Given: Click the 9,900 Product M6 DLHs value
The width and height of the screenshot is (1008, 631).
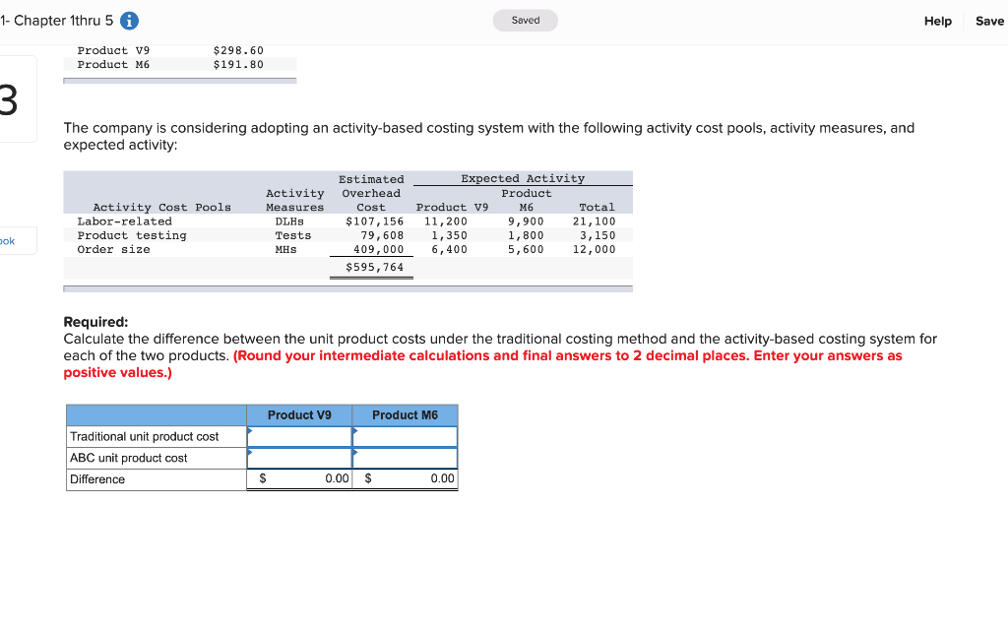Looking at the screenshot, I should [x=526, y=221].
